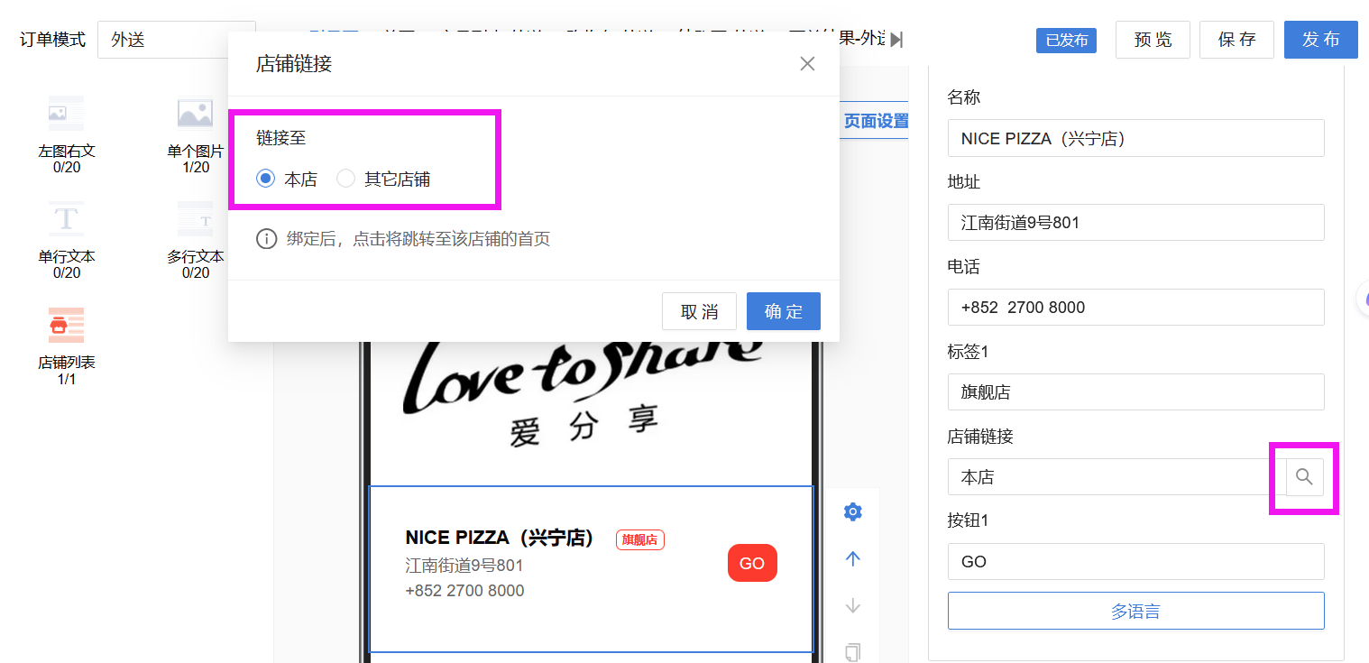Screen dimensions: 1369x663
Task: Select the 左图右文 component icon
Action: (x=66, y=115)
